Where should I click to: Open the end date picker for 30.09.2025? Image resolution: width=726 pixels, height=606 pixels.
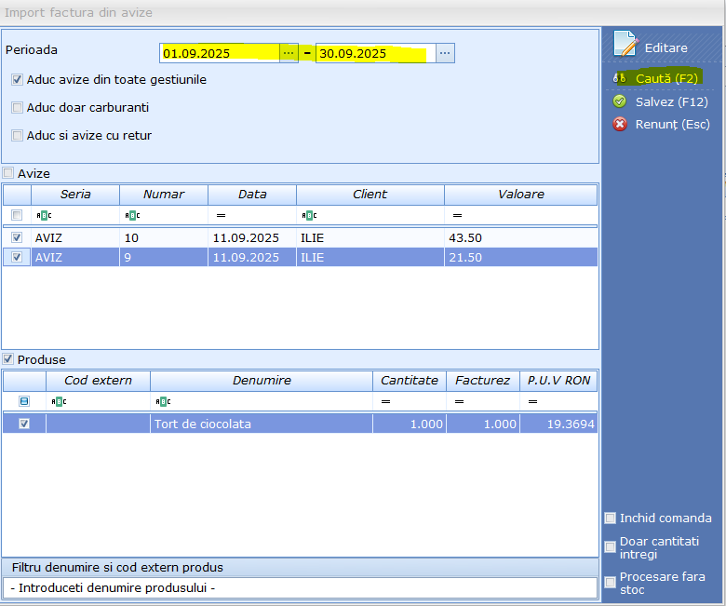(445, 54)
